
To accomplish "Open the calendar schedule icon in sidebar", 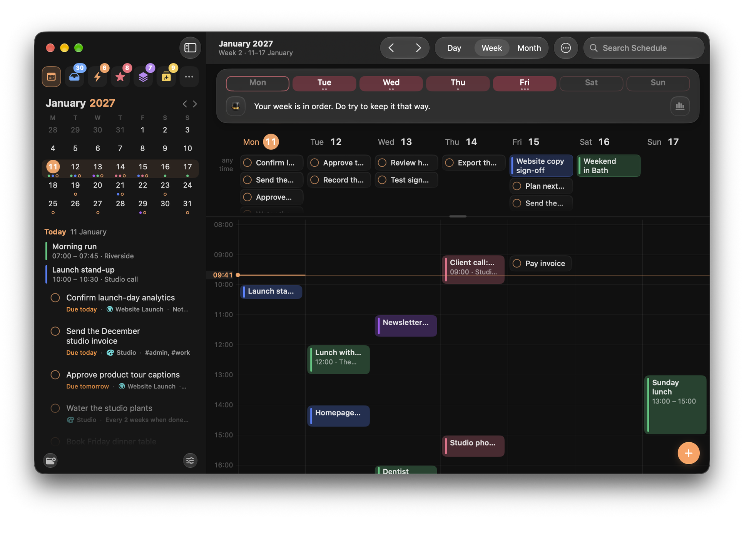I will pyautogui.click(x=51, y=77).
